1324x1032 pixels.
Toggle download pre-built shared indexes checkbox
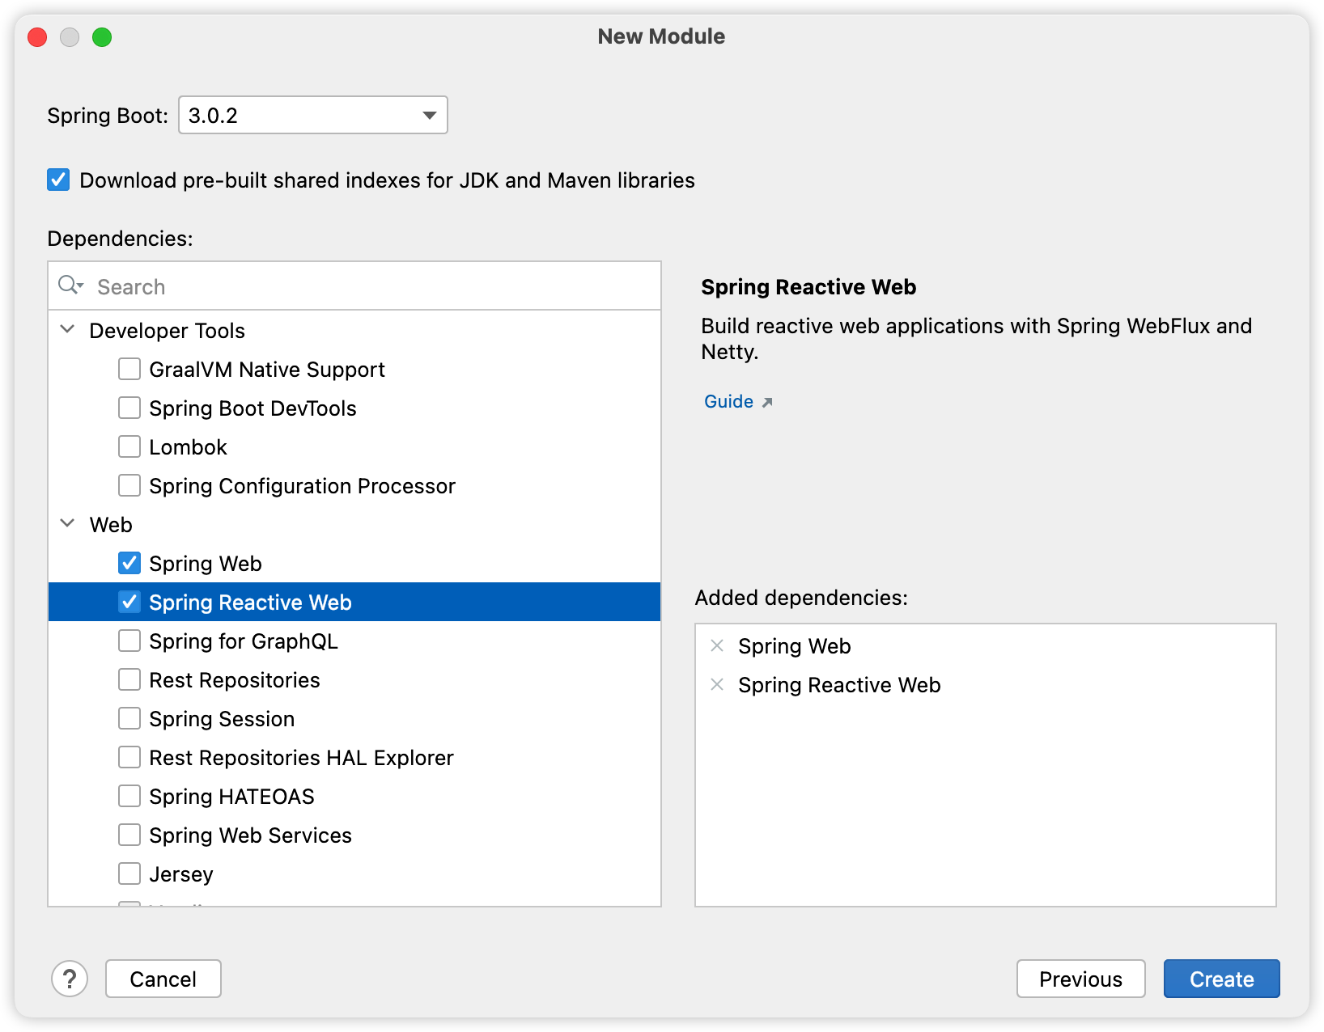coord(58,180)
